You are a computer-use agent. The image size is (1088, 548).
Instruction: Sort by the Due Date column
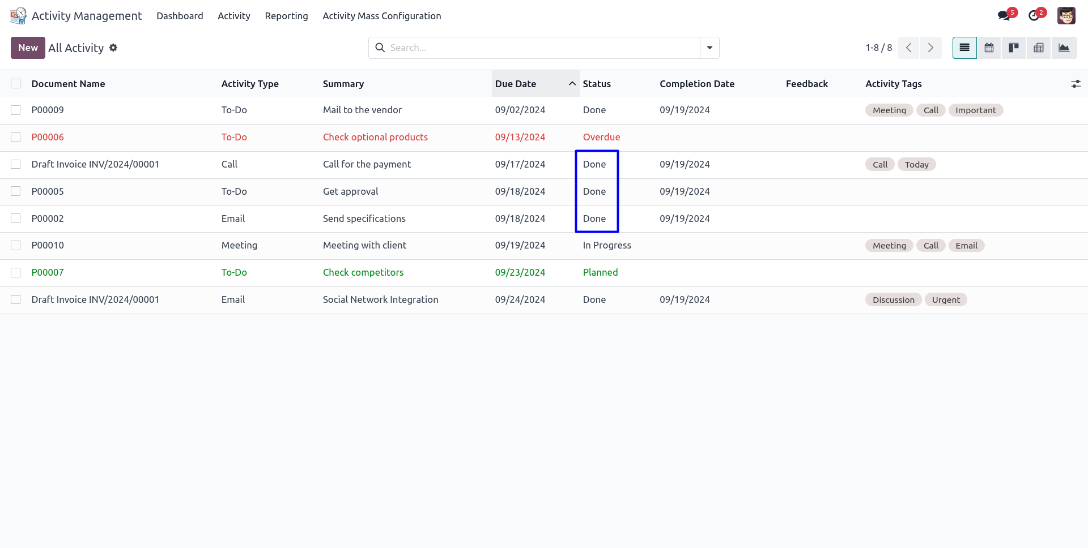click(516, 84)
